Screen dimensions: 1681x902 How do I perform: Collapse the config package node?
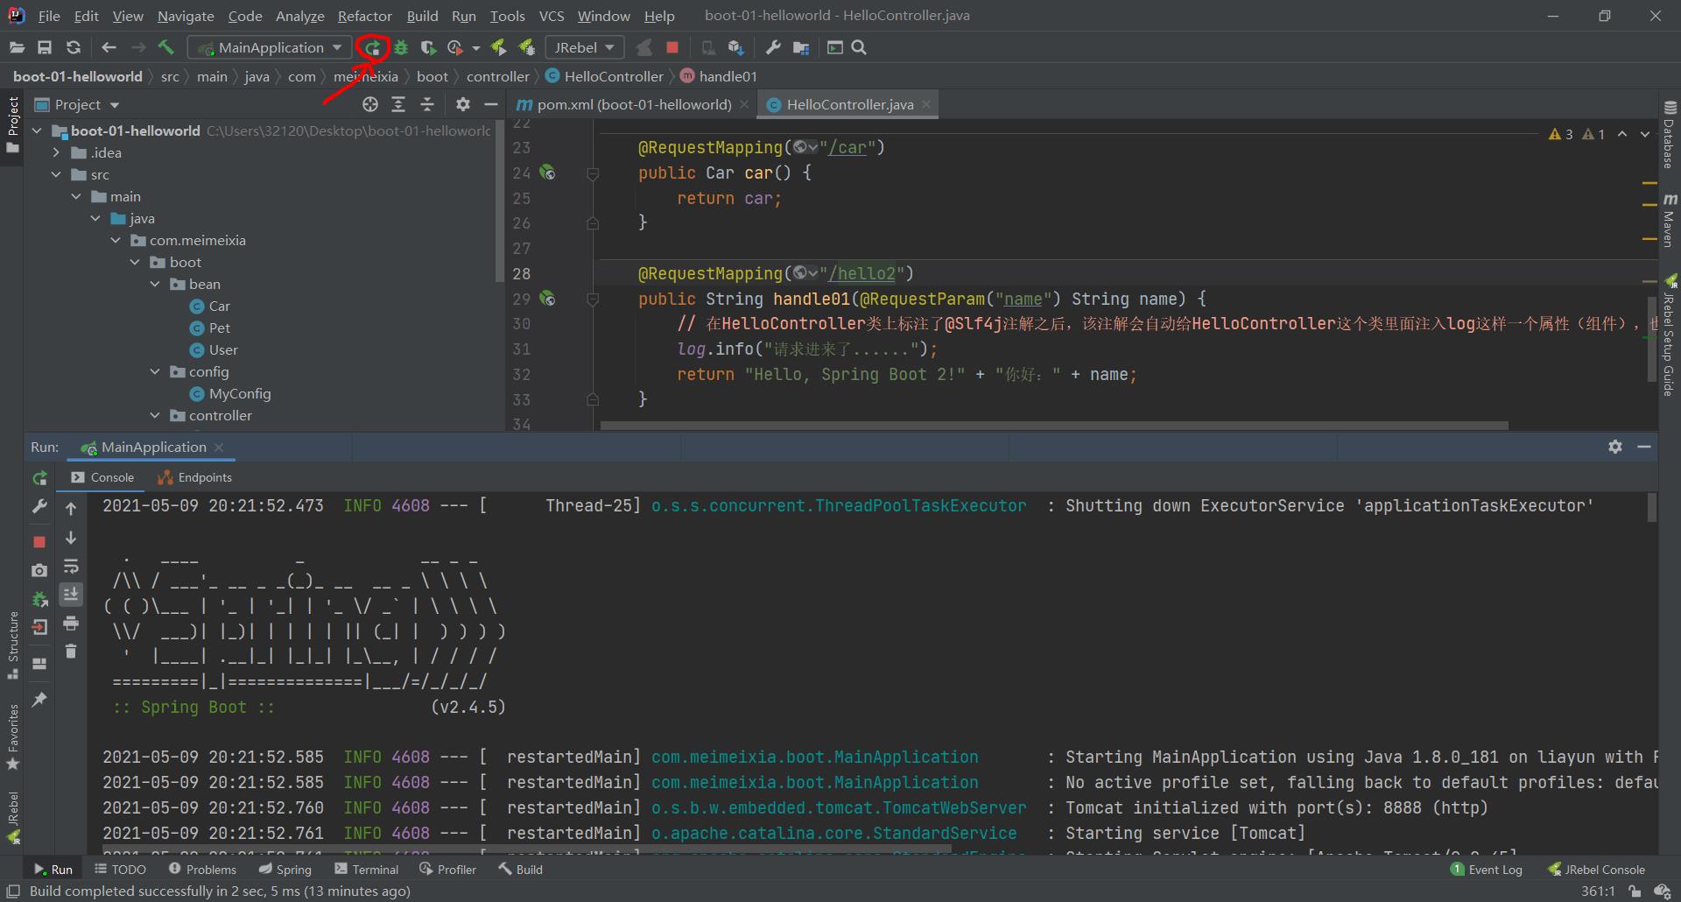pos(155,372)
